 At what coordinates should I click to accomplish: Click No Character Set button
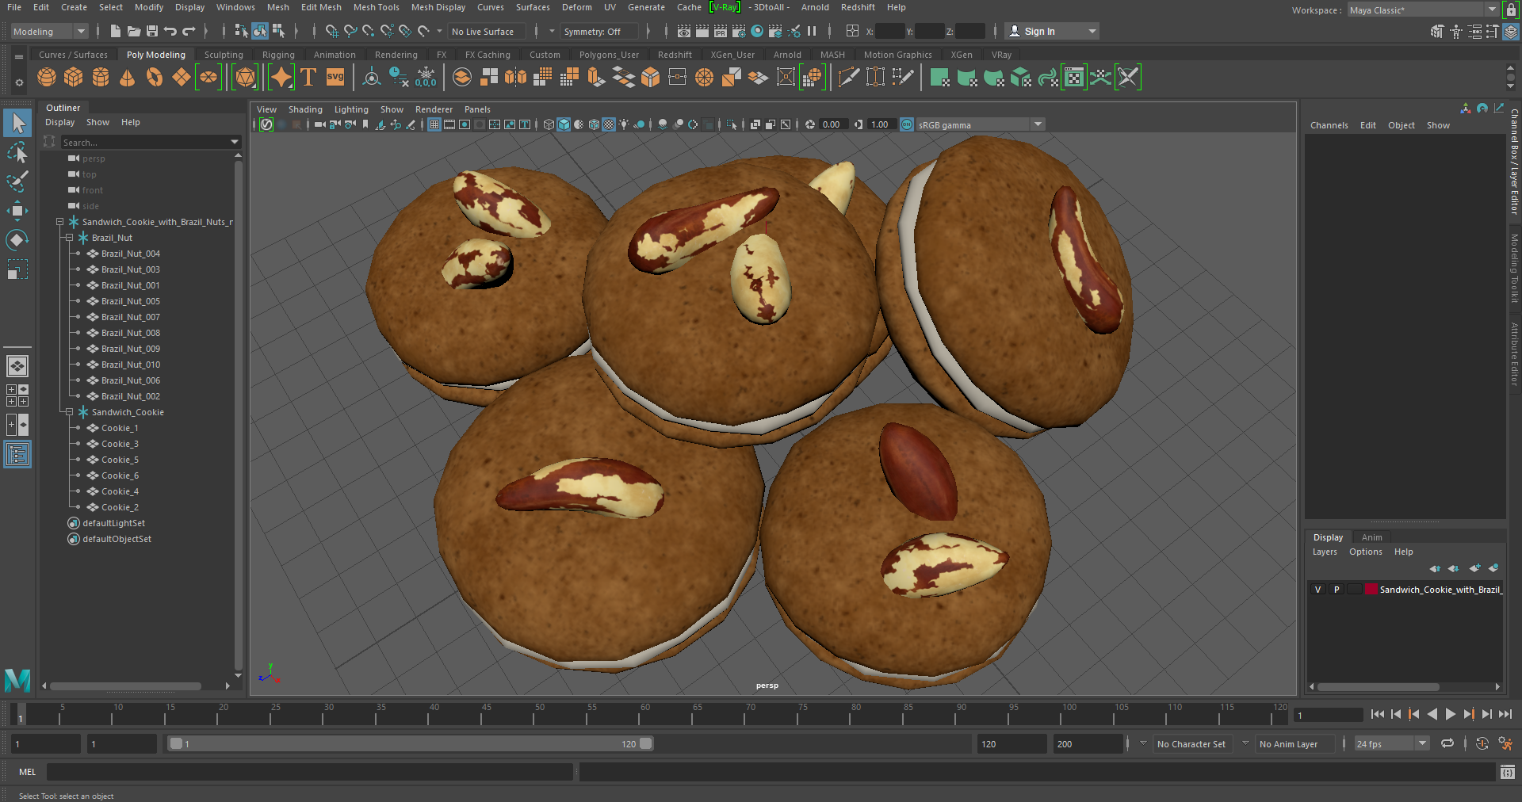click(x=1191, y=744)
